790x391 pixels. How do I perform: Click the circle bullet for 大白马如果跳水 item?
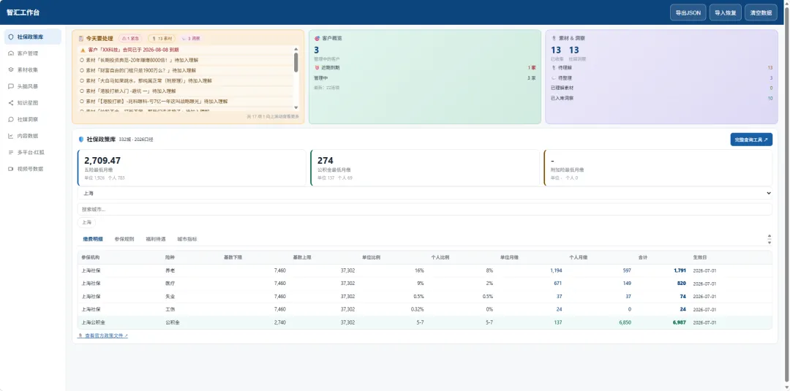pyautogui.click(x=82, y=80)
